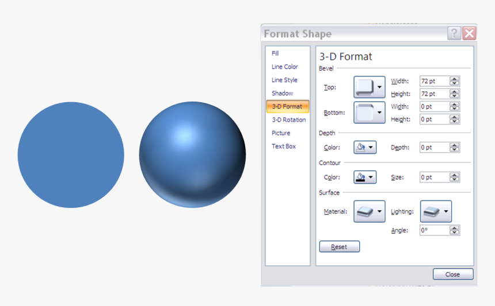
Task: Increase Bottom bevel Height with up arrow
Action: 455,117
